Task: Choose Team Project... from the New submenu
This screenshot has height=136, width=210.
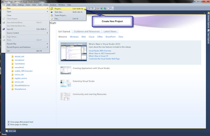Action: [68, 15]
